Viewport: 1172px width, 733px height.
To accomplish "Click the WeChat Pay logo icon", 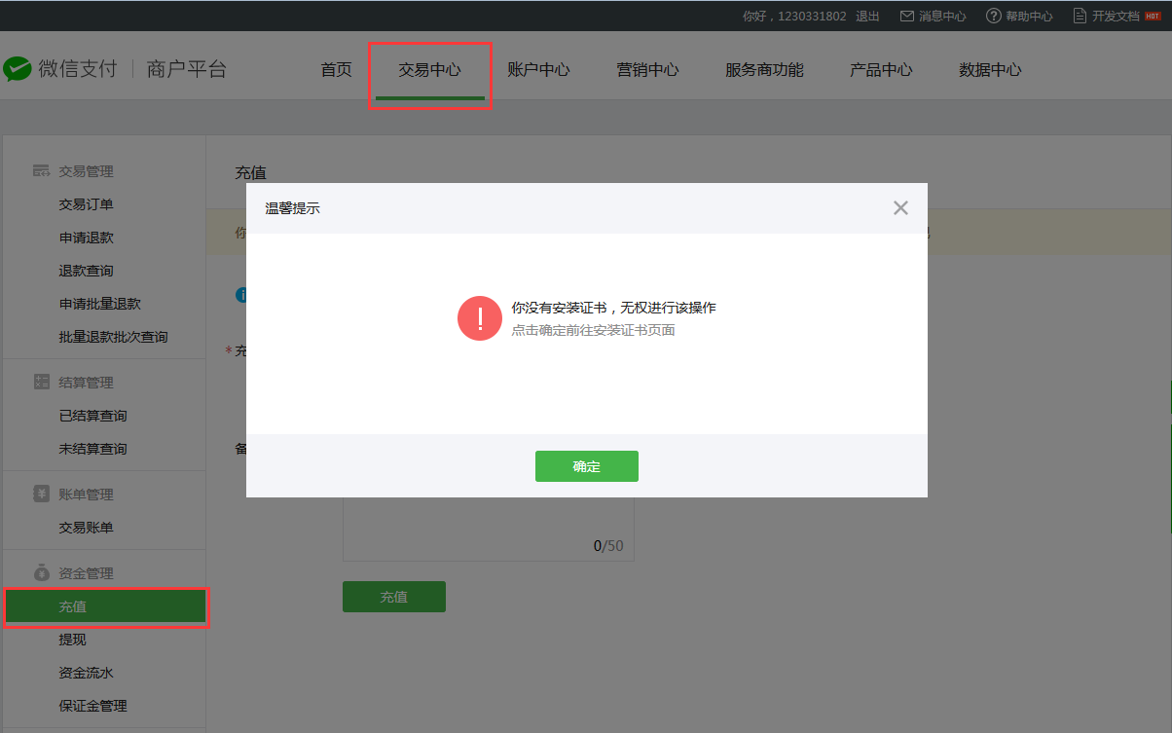I will (x=18, y=69).
